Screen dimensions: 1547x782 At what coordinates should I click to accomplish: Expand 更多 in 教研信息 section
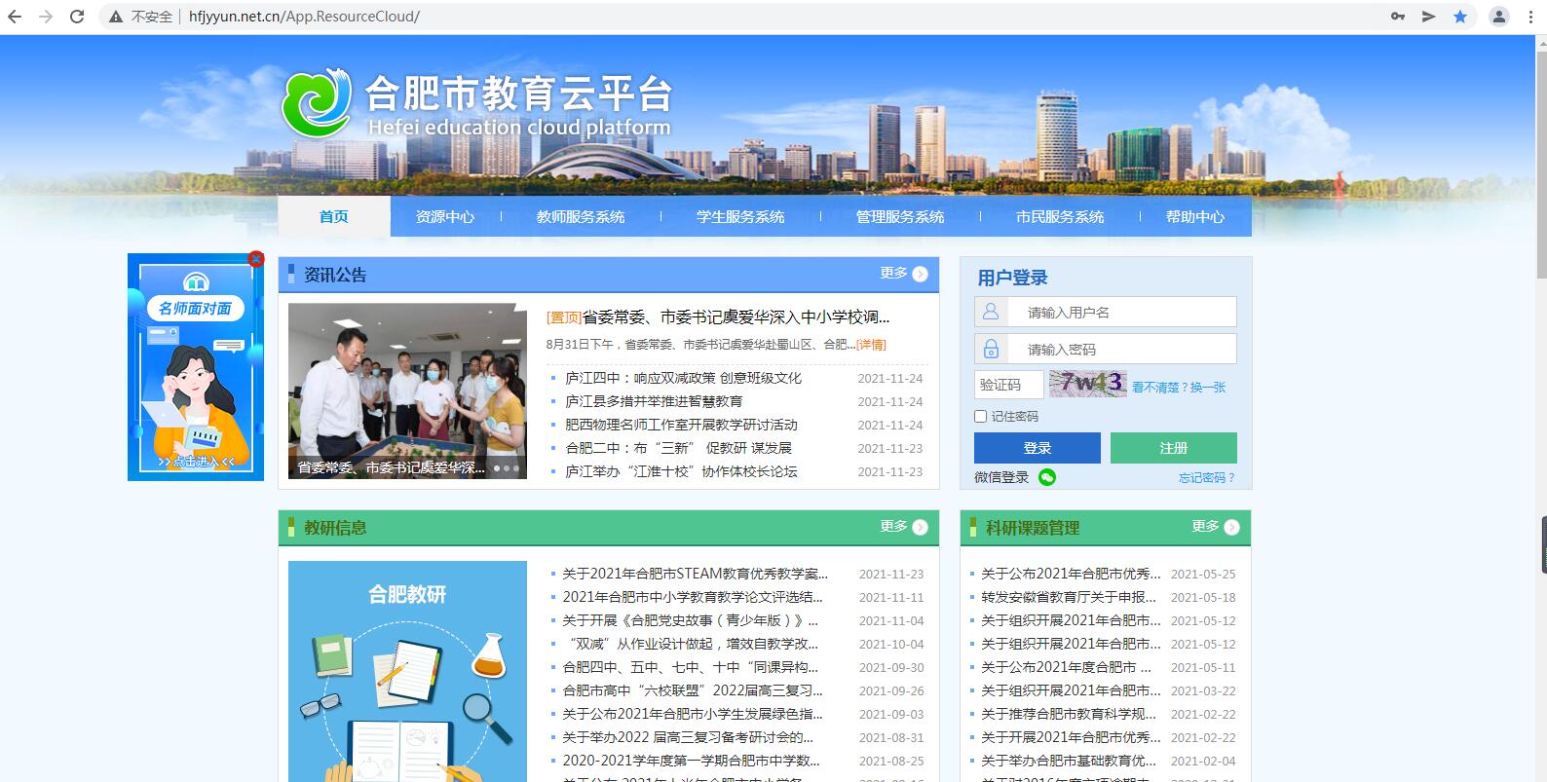920,528
